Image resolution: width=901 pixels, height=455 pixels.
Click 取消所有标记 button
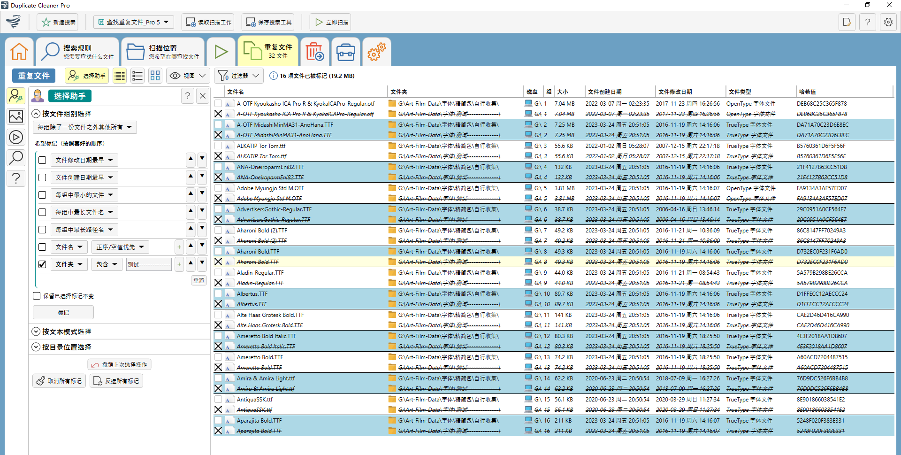point(60,381)
